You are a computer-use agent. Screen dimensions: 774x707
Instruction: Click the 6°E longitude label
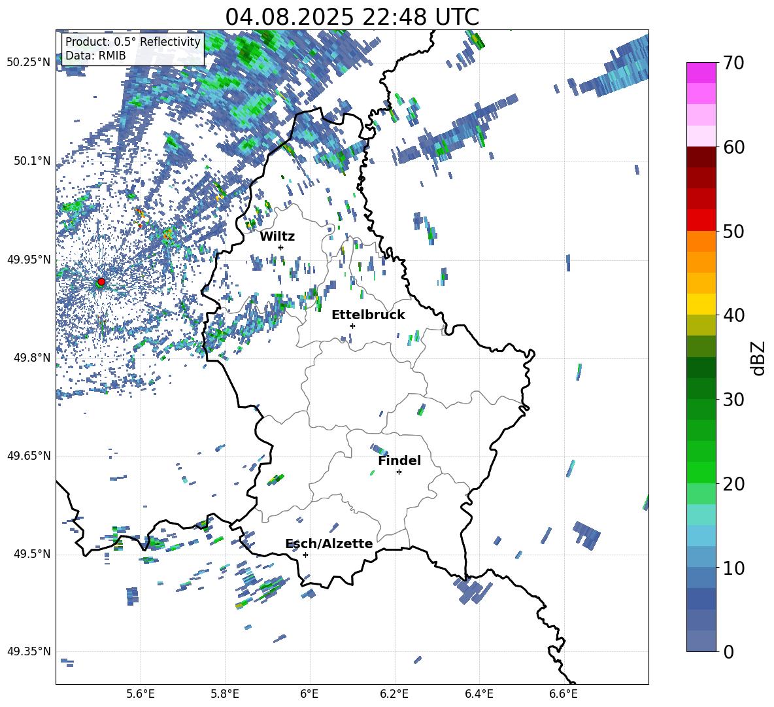pyautogui.click(x=309, y=694)
